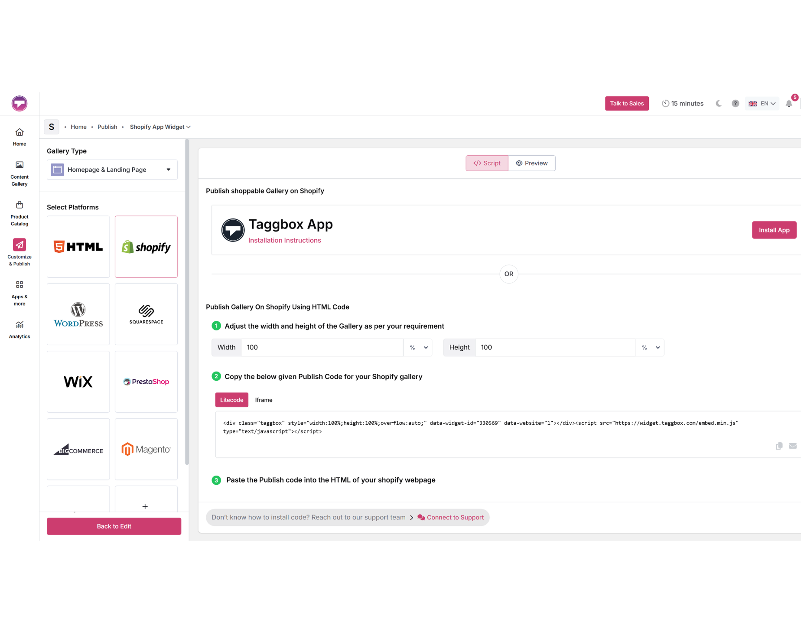The height and width of the screenshot is (633, 801).
Task: Open the Home sidebar item
Action: pyautogui.click(x=20, y=137)
